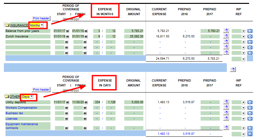Click the standalone mouse icon between the two sections

tap(233, 69)
